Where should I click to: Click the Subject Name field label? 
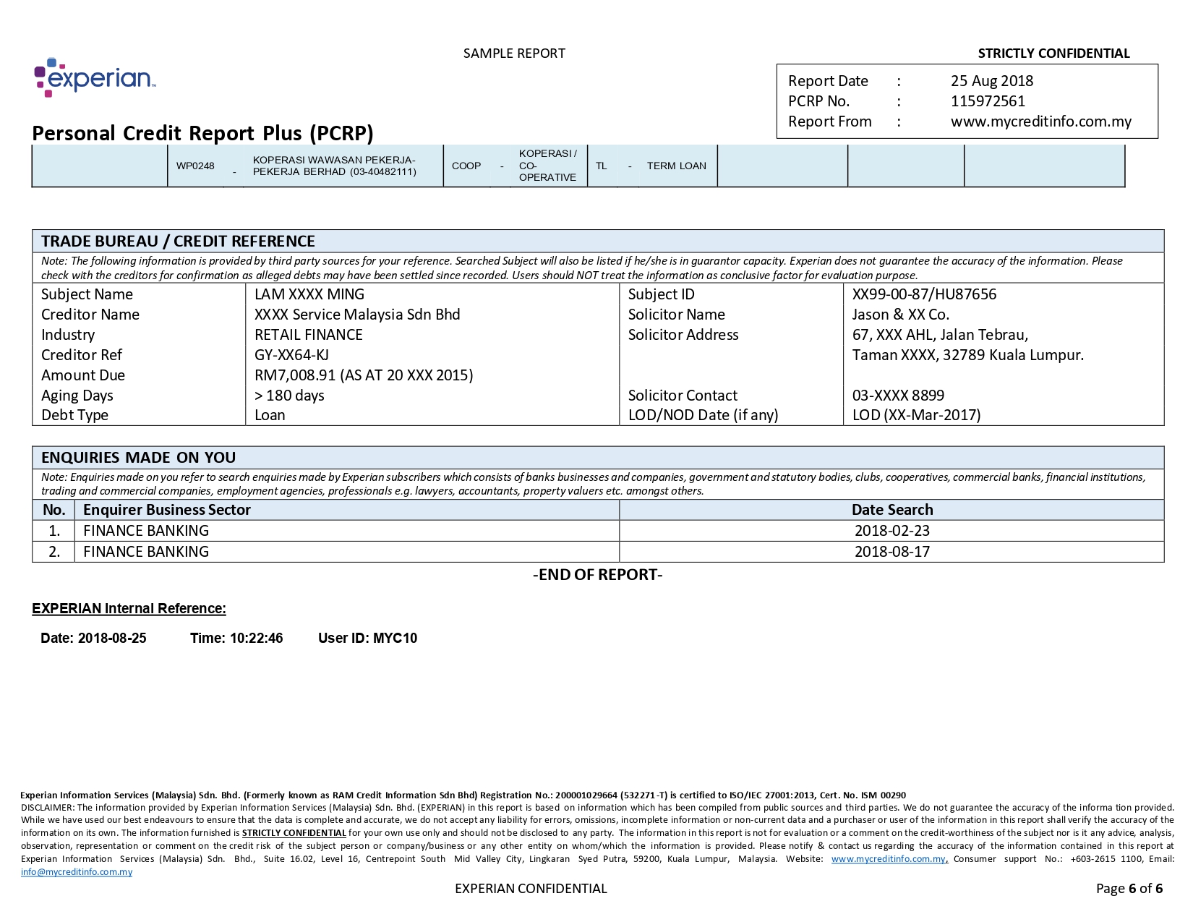(x=87, y=294)
